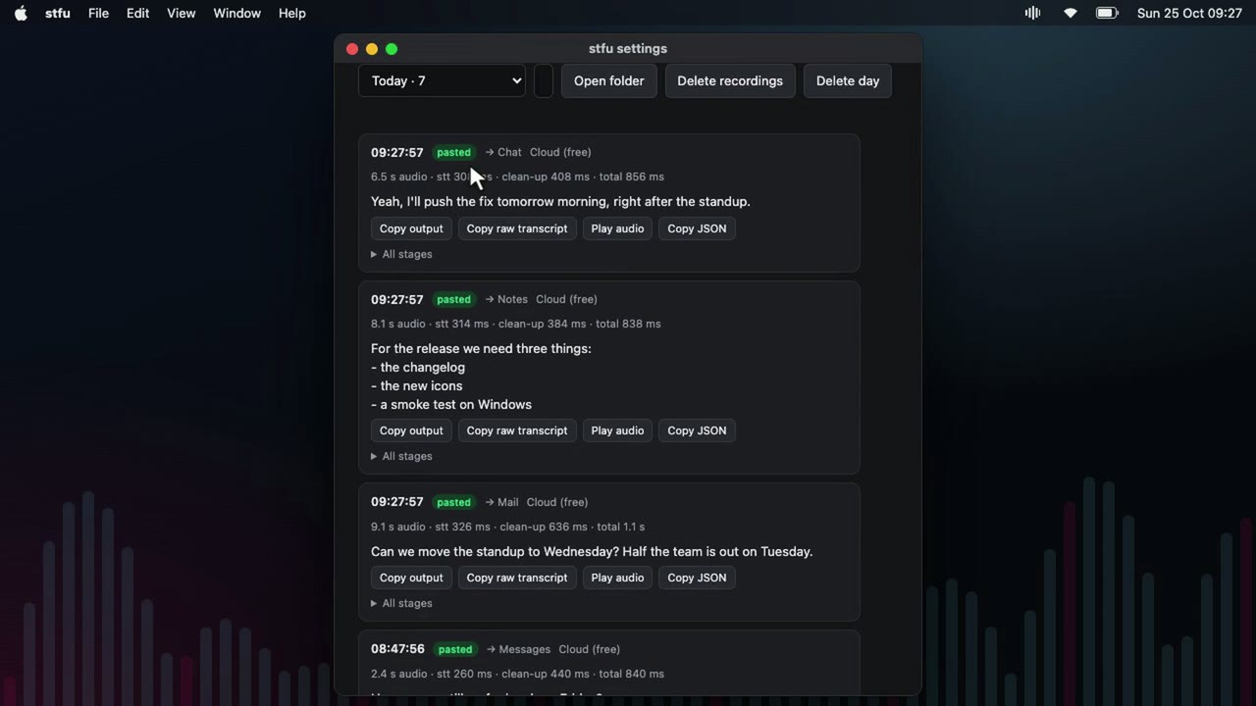Click the date and time in menu bar

pyautogui.click(x=1189, y=13)
